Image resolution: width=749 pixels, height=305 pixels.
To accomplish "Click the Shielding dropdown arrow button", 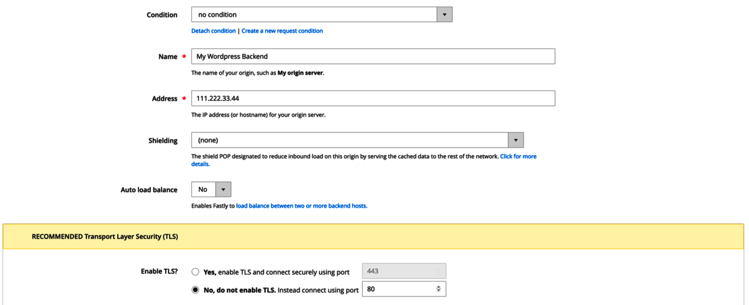I will pos(516,140).
